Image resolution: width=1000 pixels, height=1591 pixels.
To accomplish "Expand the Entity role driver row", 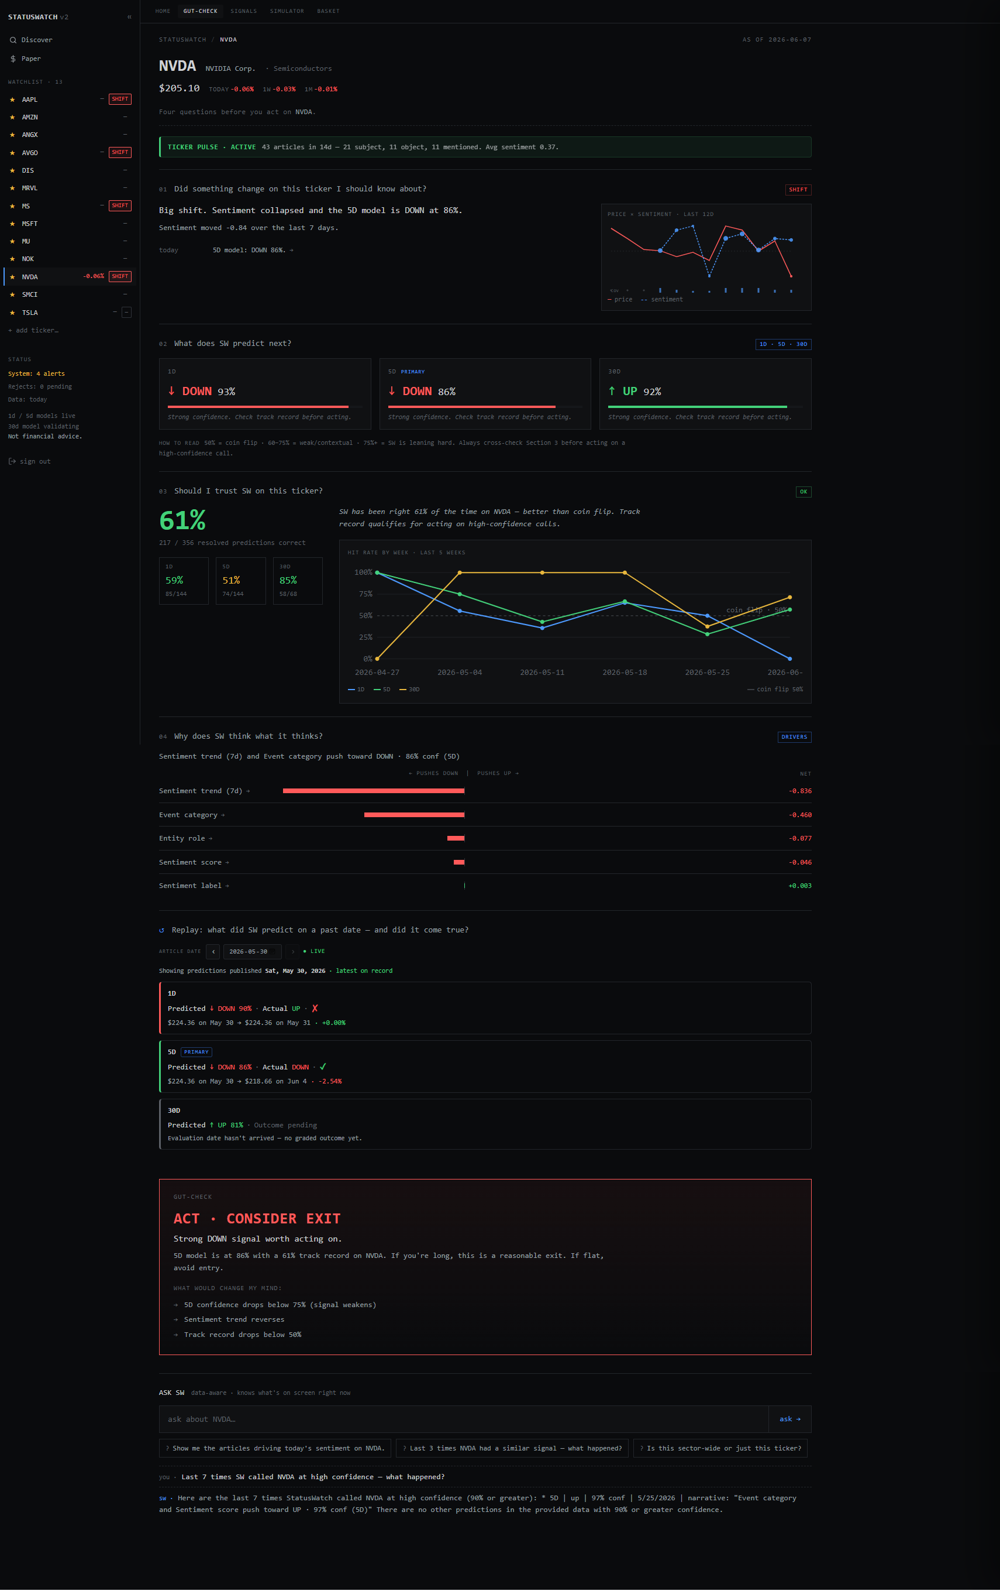I will (x=485, y=838).
